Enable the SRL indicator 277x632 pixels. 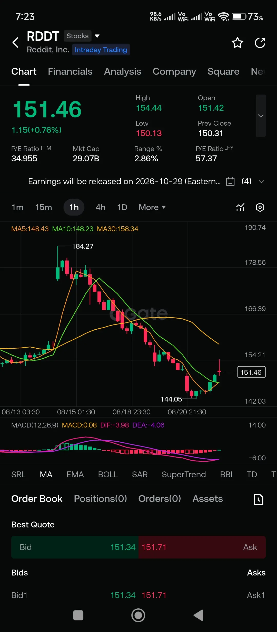click(18, 475)
